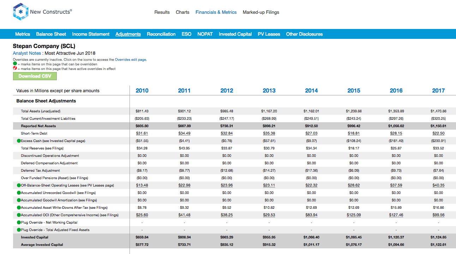Click 2010 Reported Net Assets value $605.80
The height and width of the screenshot is (254, 456).
(x=142, y=126)
